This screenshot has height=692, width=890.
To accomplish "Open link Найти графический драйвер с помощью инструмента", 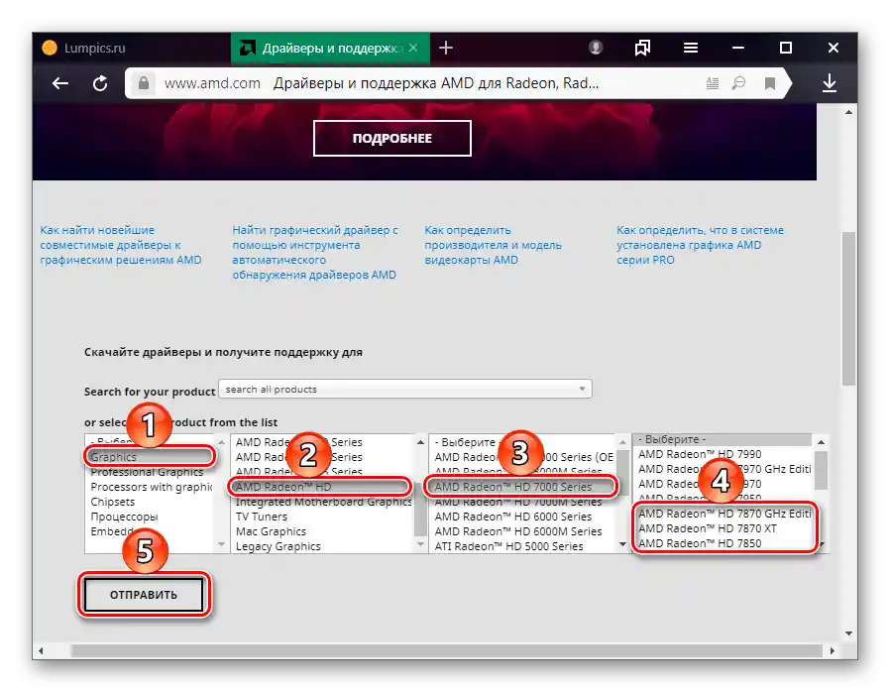I will [315, 253].
